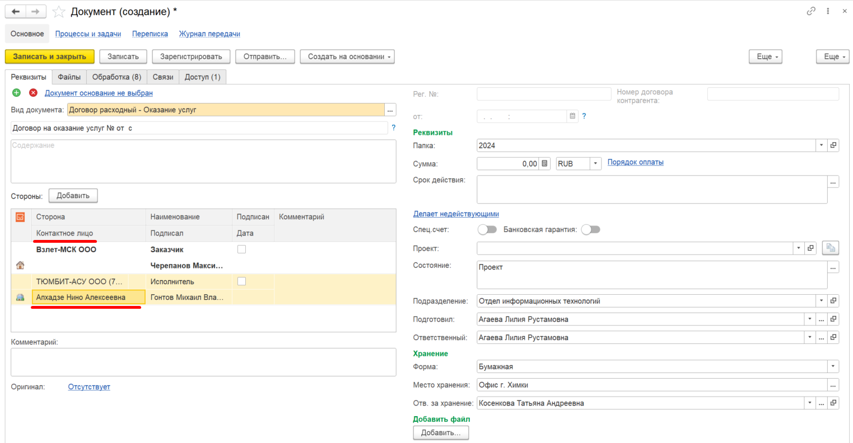
Task: Open the Проект record with the open icon
Action: (810, 248)
